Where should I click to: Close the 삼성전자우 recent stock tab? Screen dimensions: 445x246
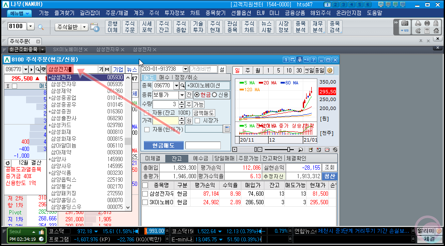click(123, 49)
